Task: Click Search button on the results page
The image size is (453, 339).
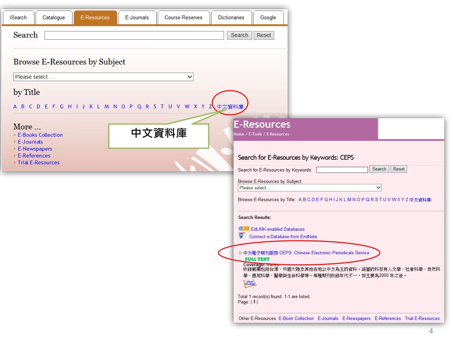Action: tap(379, 169)
